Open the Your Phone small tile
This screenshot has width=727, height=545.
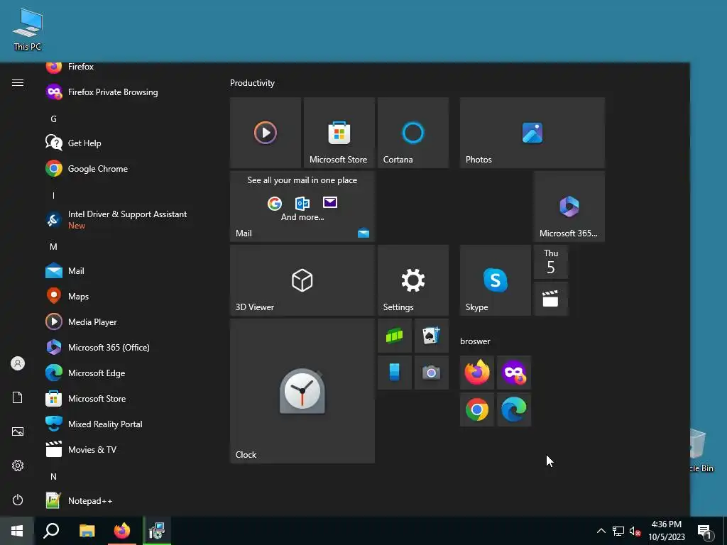click(x=395, y=373)
